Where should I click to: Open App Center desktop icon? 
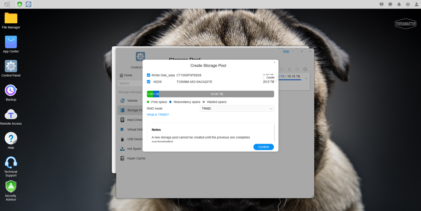11,44
